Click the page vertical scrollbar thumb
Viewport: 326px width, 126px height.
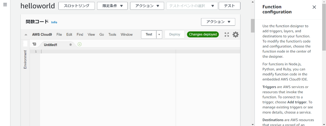click(253, 25)
